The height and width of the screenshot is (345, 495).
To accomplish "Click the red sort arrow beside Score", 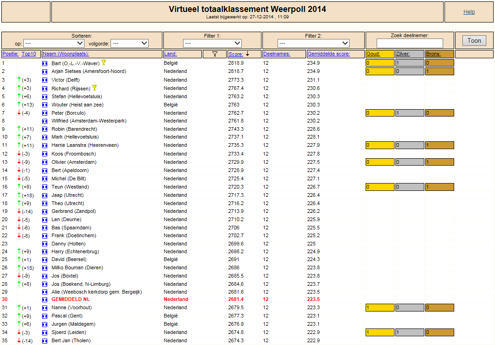I will [x=248, y=54].
